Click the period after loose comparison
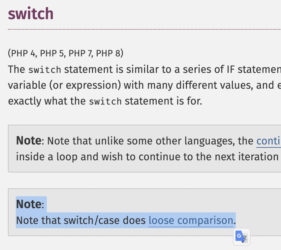The width and height of the screenshot is (281, 250). click(x=235, y=220)
